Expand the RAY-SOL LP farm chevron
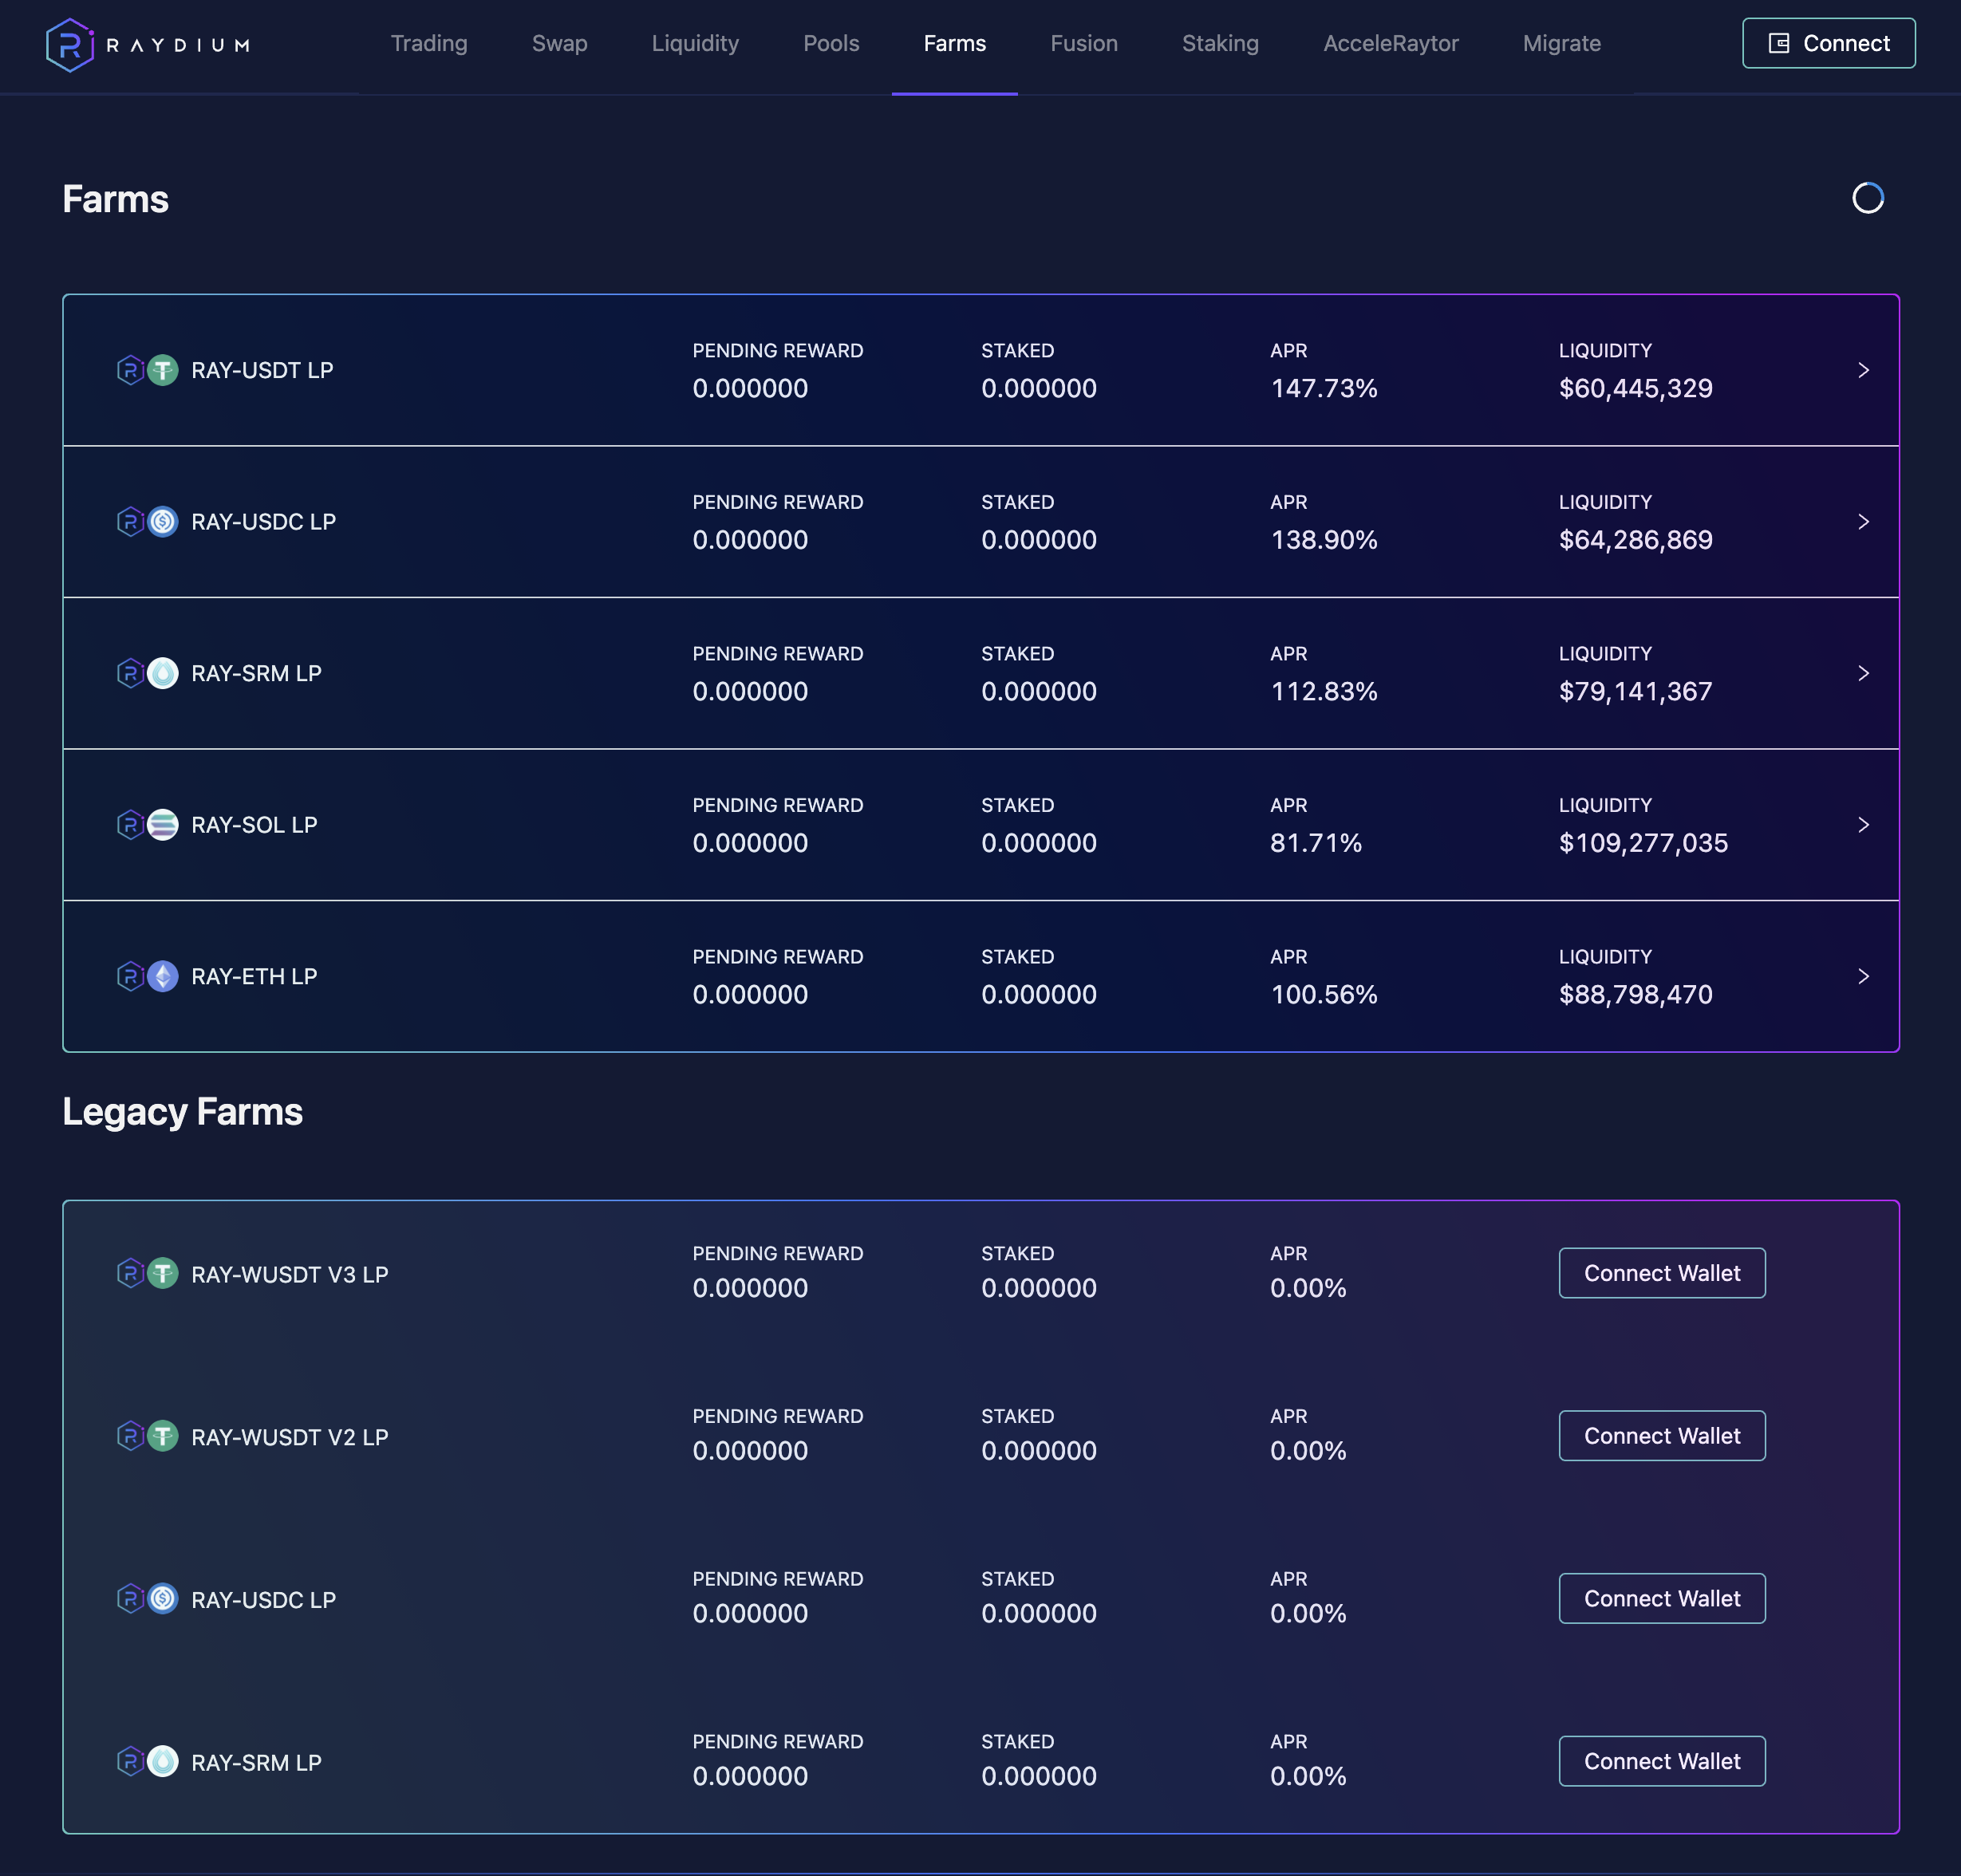Viewport: 1961px width, 1876px height. click(x=1863, y=825)
